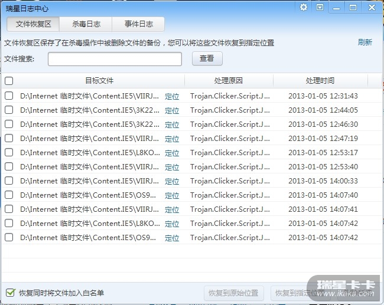Select the timestamp 2013-01-05 12:31:43
The image size is (384, 305).
pos(323,96)
